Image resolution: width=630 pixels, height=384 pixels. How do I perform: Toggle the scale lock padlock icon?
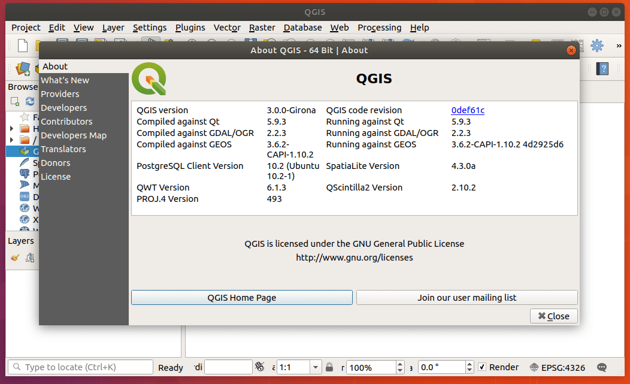(329, 367)
